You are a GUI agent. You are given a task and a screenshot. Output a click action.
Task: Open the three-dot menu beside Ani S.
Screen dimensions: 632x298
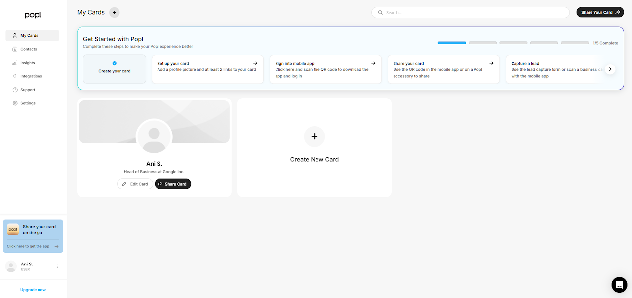click(57, 266)
